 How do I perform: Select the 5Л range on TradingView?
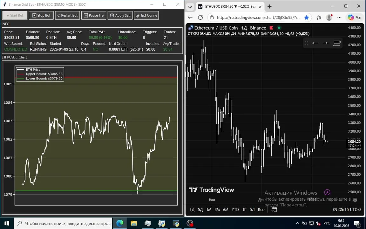252,210
